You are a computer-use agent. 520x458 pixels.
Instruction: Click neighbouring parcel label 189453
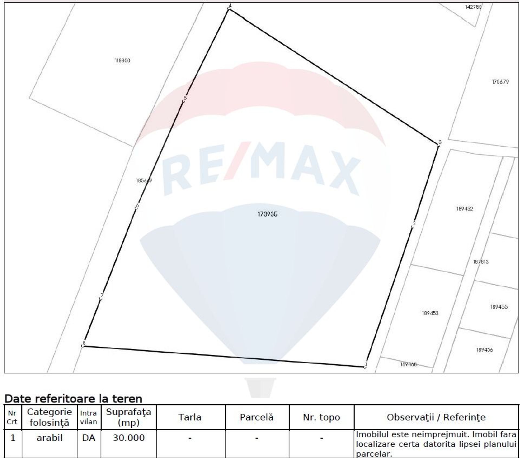point(430,313)
